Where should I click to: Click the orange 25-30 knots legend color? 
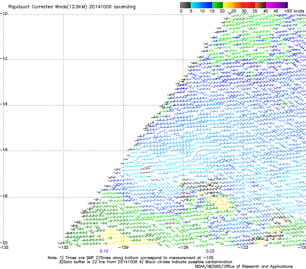point(239,5)
